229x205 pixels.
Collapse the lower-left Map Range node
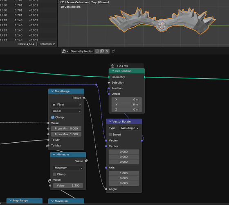(11, 200)
